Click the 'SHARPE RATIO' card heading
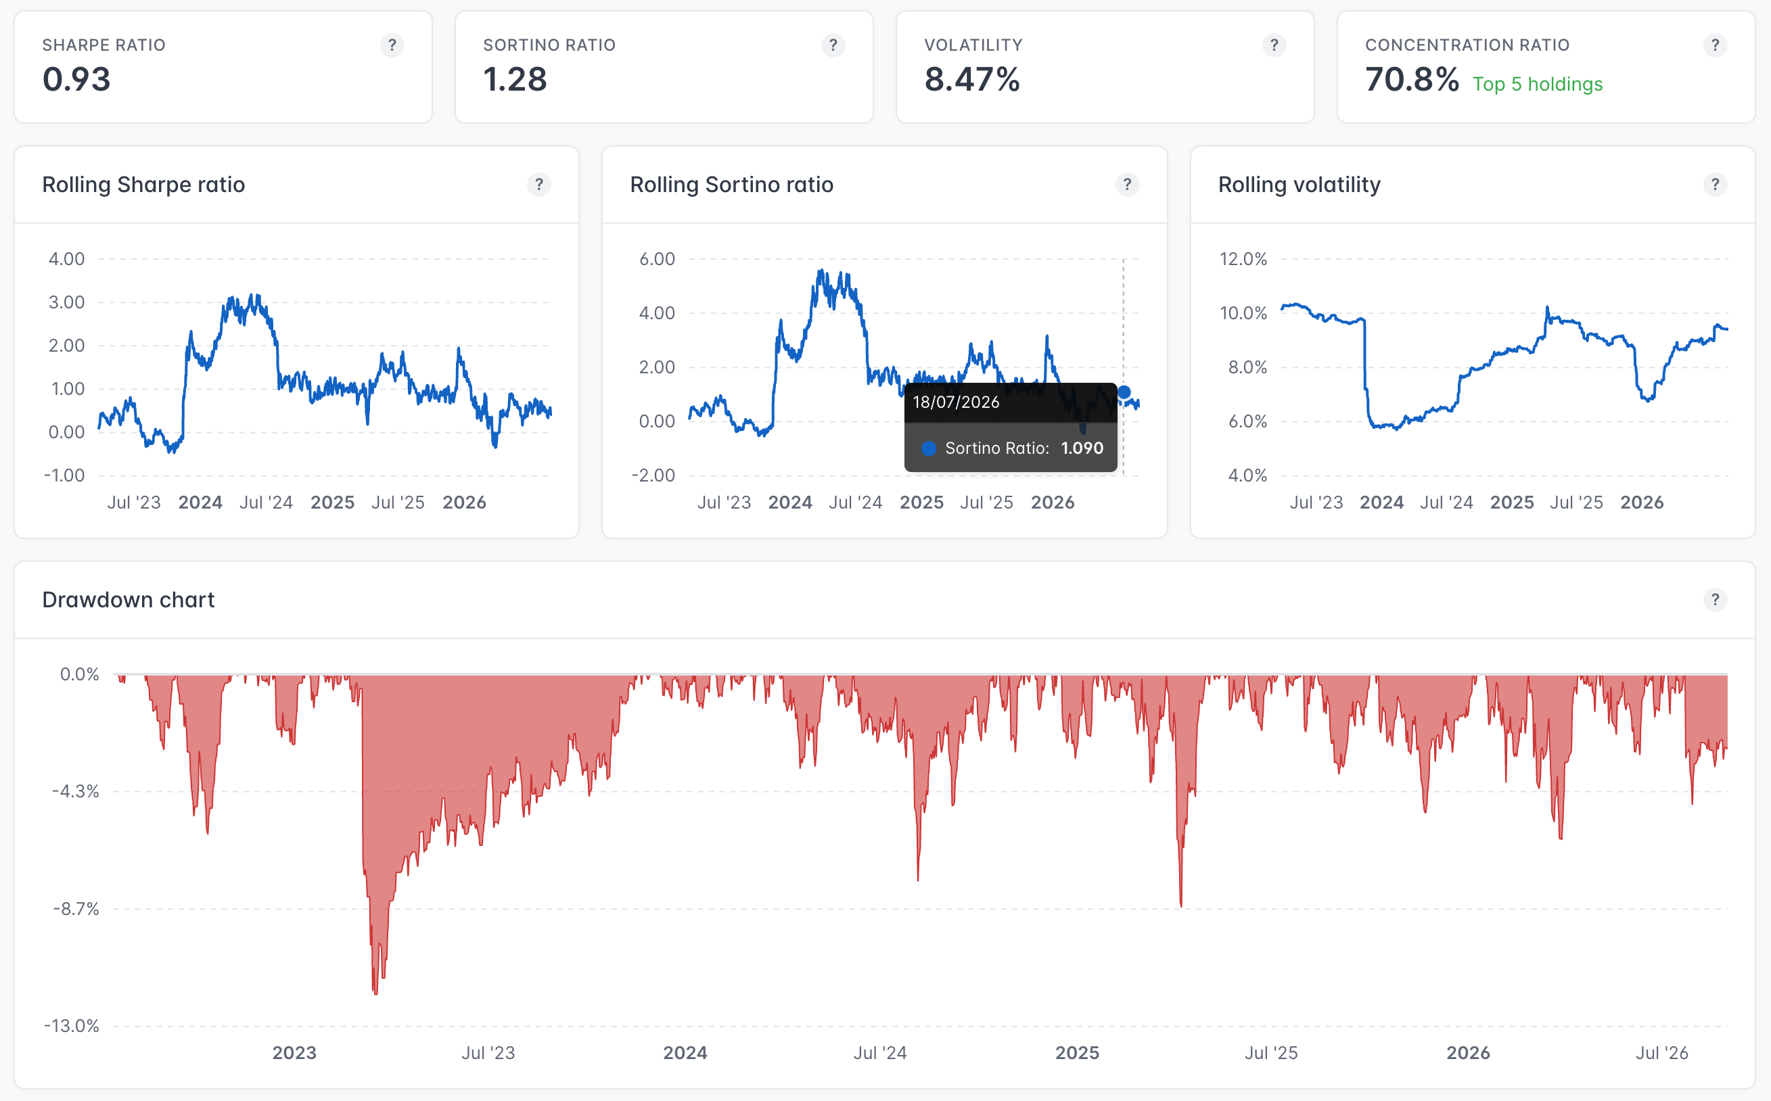The height and width of the screenshot is (1101, 1771). point(104,45)
